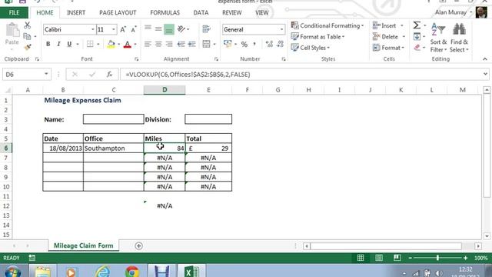Open the Find & Select menu

pyautogui.click(x=459, y=38)
